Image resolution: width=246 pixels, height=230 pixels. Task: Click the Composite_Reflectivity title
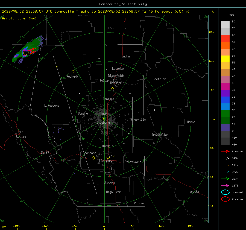[123, 4]
